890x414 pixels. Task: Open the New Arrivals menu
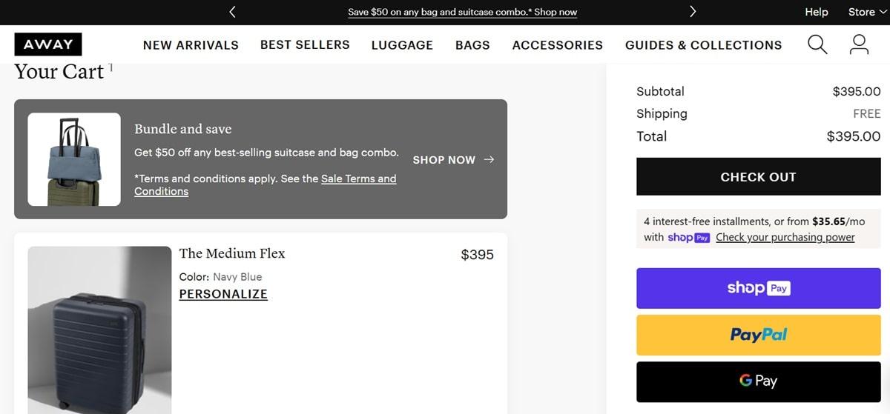tap(191, 45)
